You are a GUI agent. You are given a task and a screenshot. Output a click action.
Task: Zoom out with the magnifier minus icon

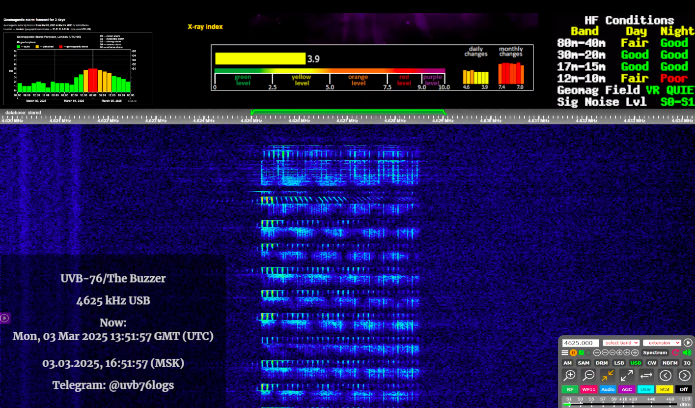pyautogui.click(x=588, y=376)
